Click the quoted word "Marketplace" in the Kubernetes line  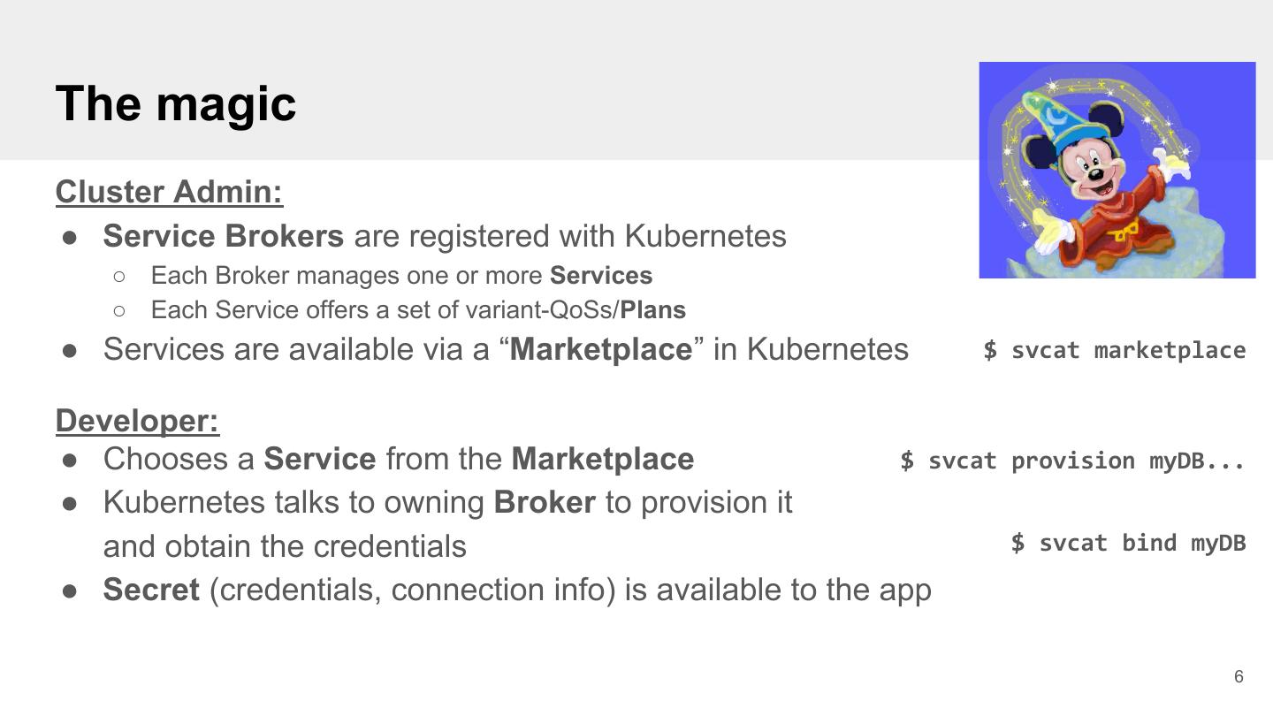click(x=601, y=350)
